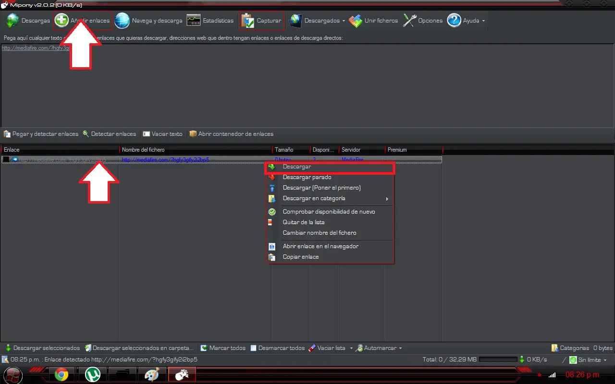Open Opciones tools icon
Viewport: 615px width, 384px height.
click(409, 21)
